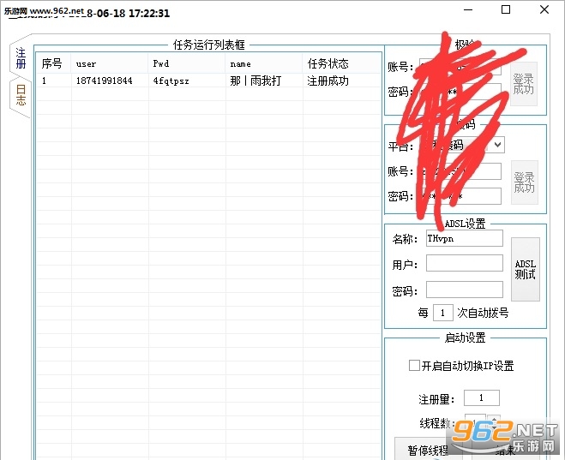Click the ADSL测试 button
The height and width of the screenshot is (460, 565).
tap(525, 269)
